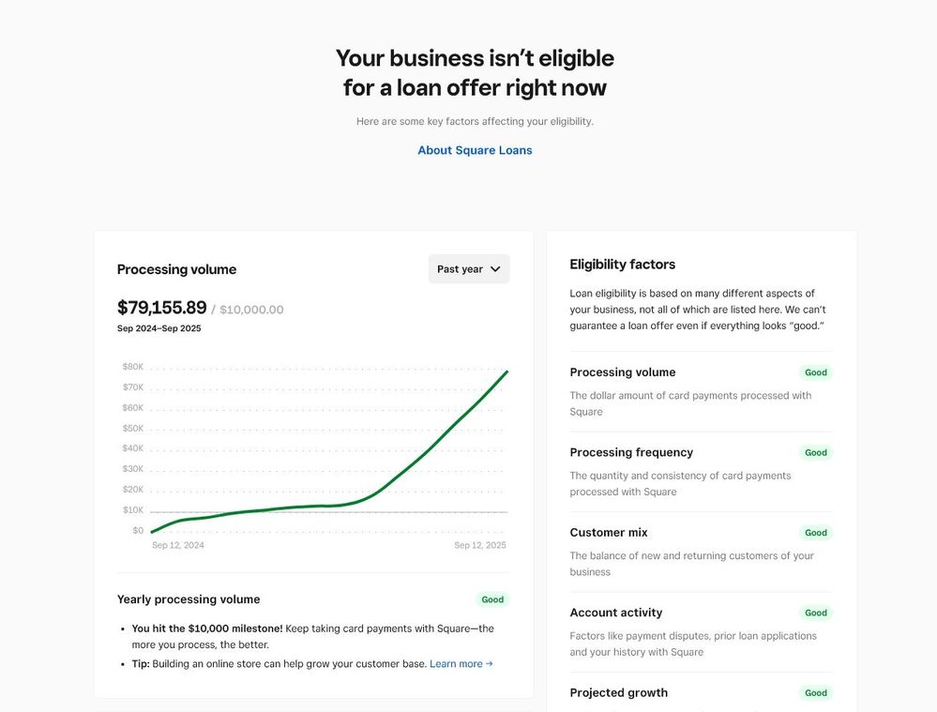
Task: Click the Learn more arrow icon
Action: 490,664
